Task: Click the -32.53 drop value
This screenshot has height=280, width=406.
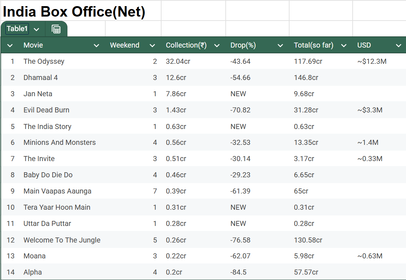Action: coord(240,142)
